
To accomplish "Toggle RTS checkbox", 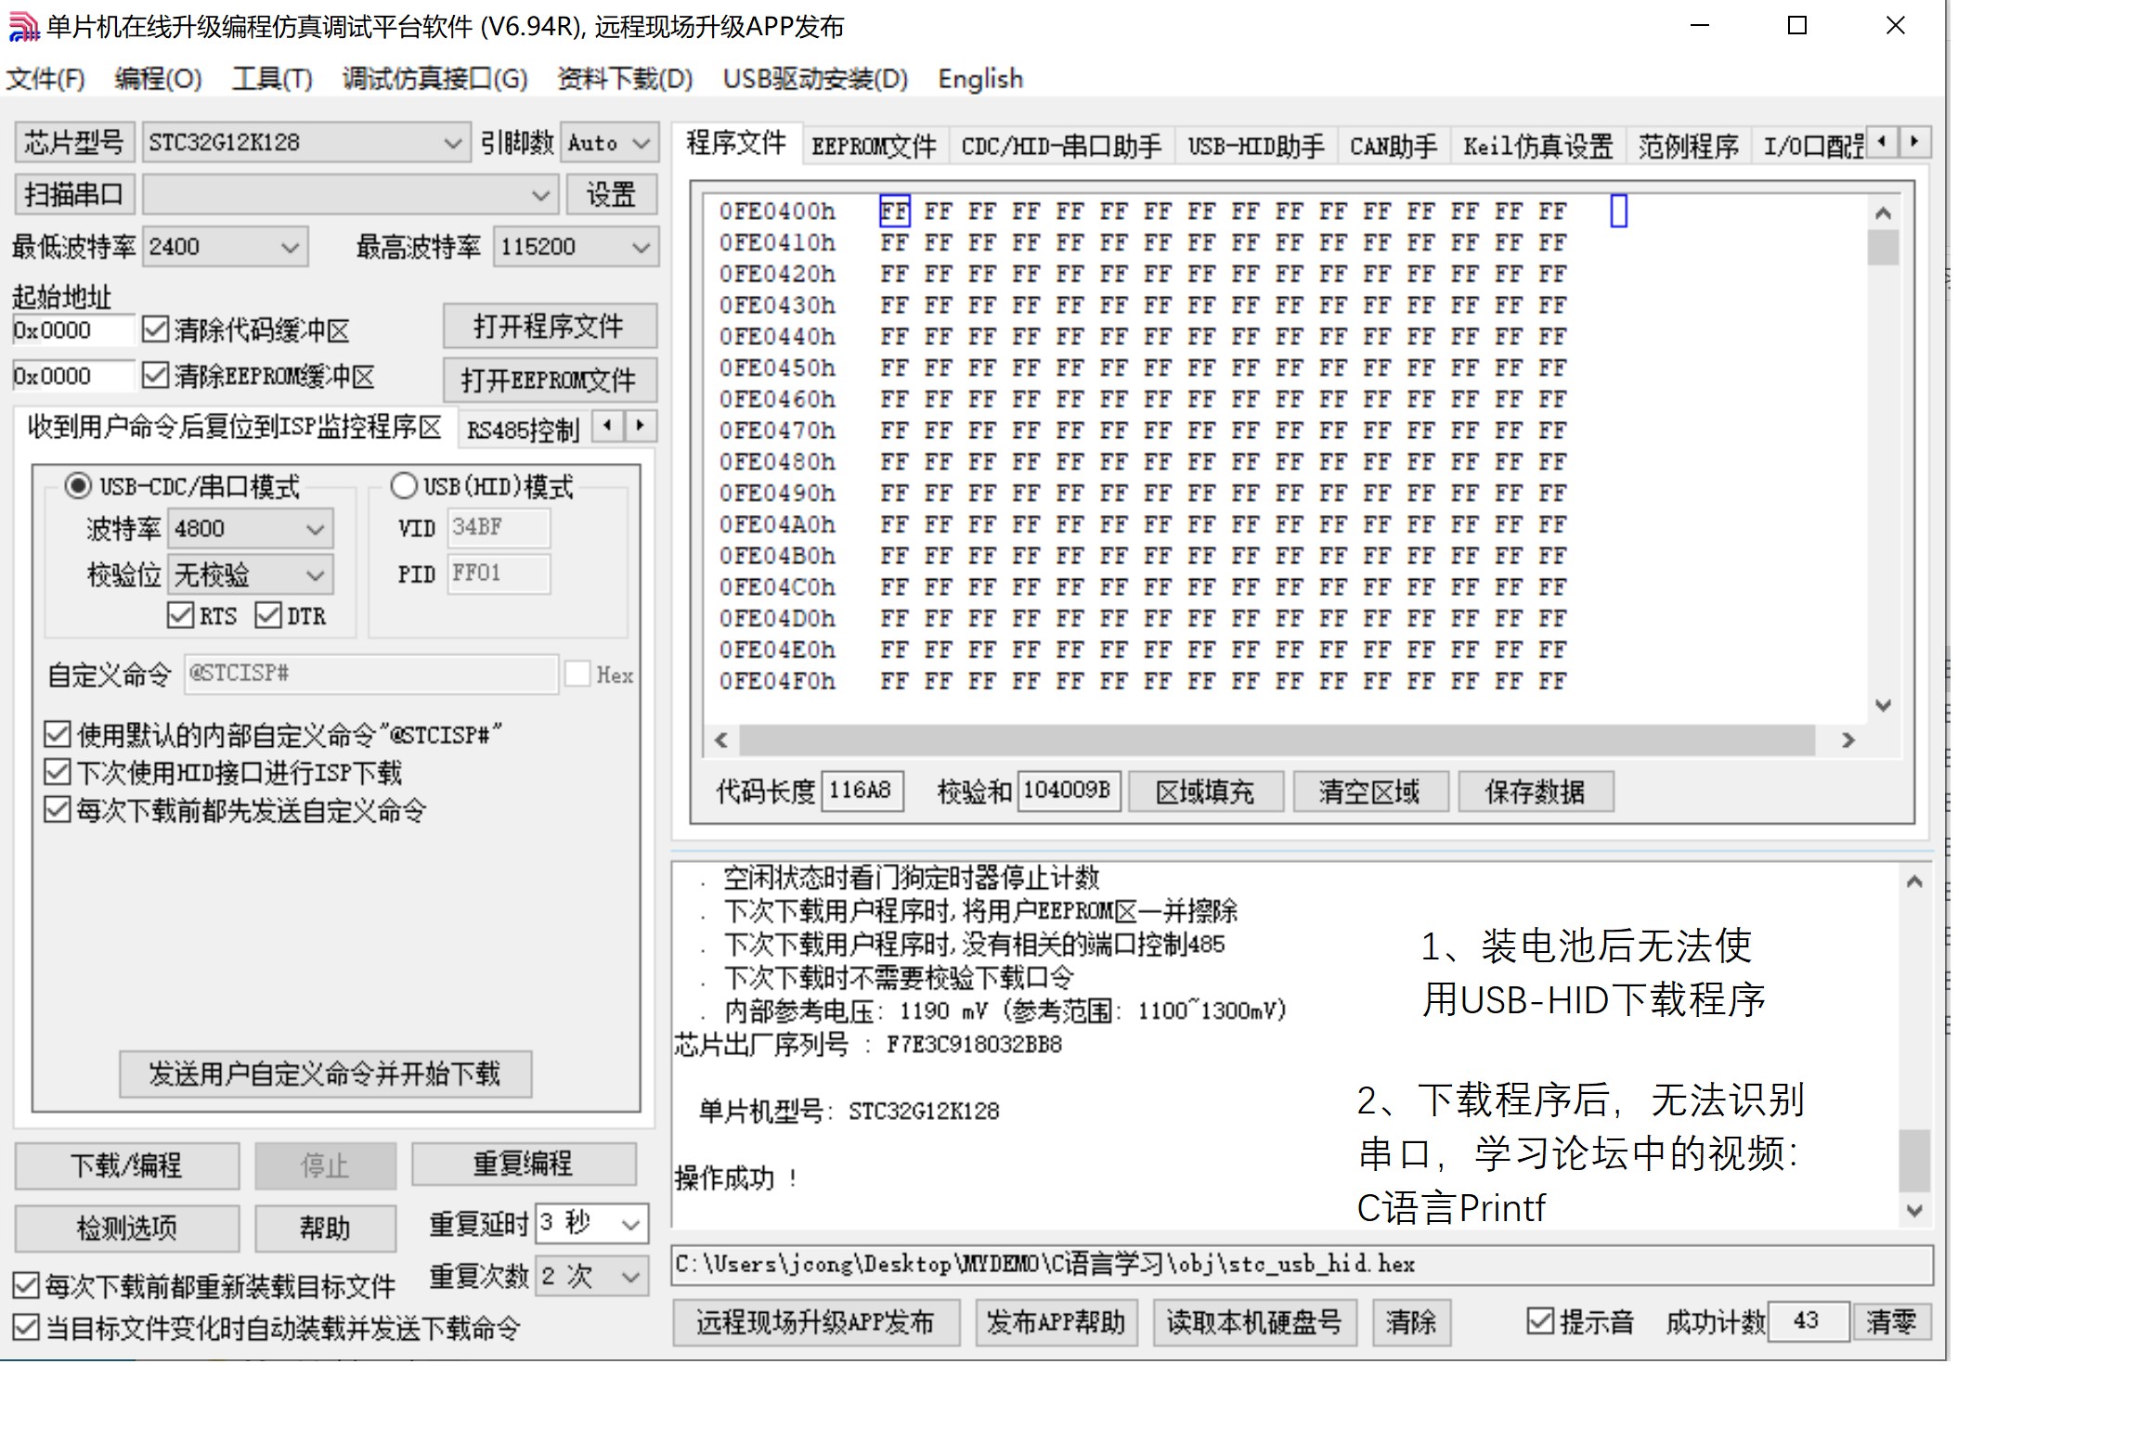I will click(180, 615).
